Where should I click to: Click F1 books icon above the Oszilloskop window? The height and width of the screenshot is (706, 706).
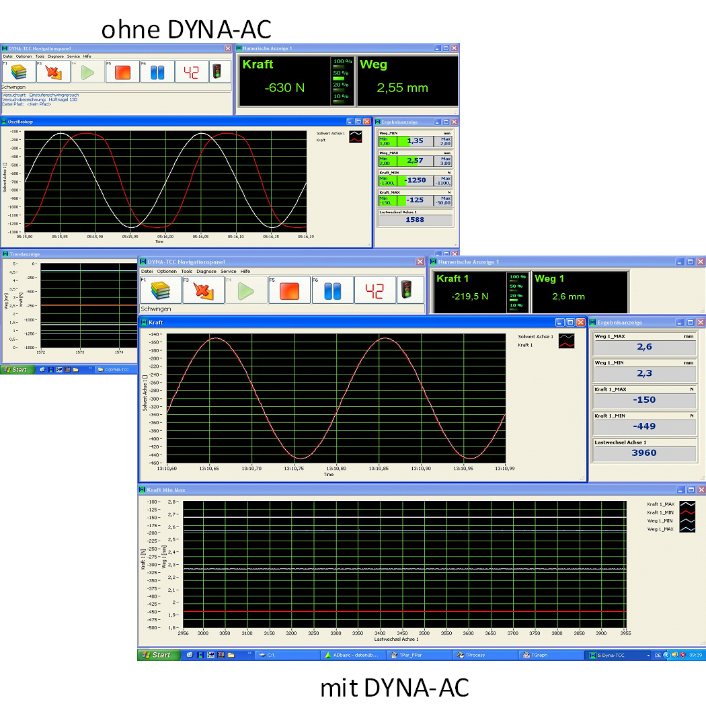click(19, 72)
